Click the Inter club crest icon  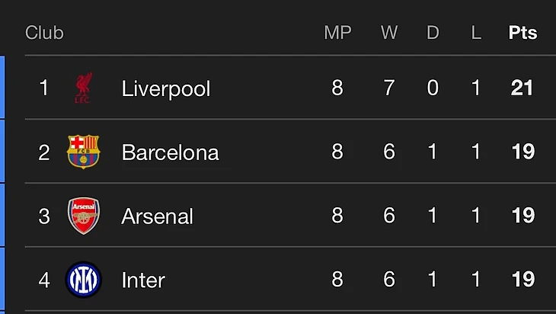(82, 280)
